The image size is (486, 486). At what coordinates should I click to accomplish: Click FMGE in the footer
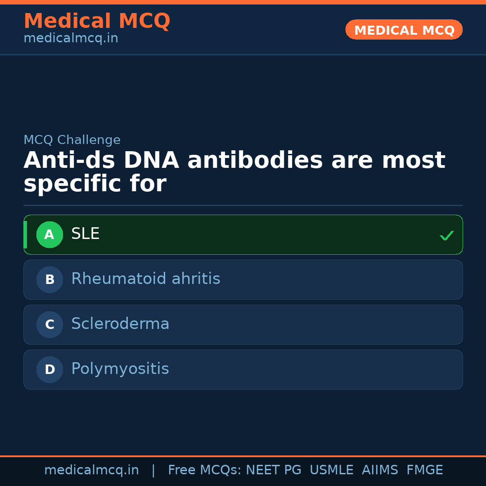[x=424, y=470]
